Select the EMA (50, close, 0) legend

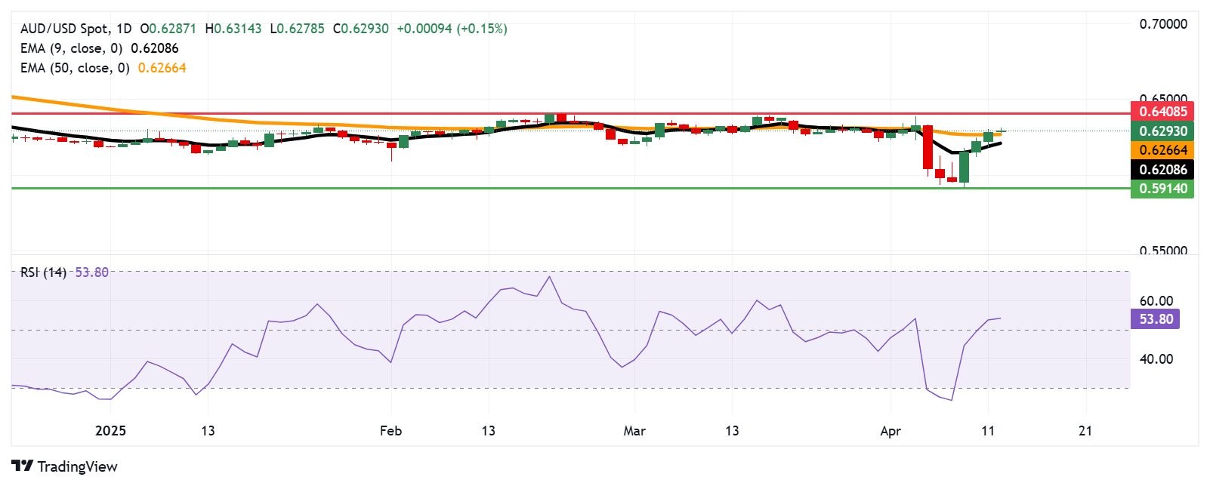(x=75, y=68)
